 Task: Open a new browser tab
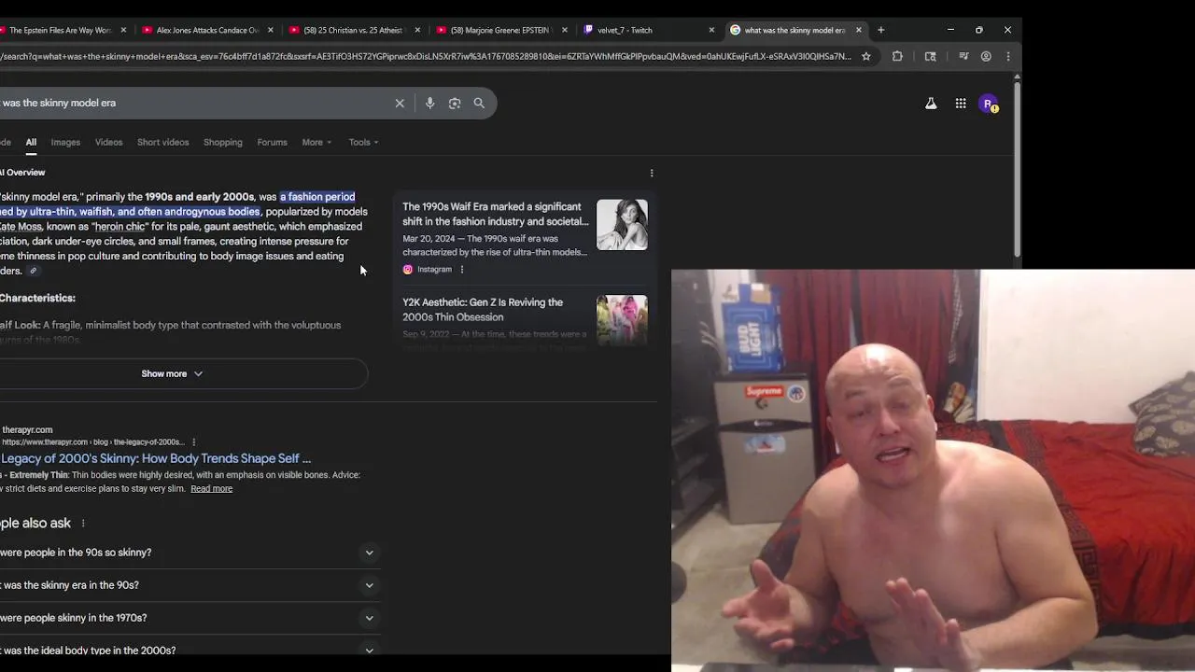tap(880, 30)
